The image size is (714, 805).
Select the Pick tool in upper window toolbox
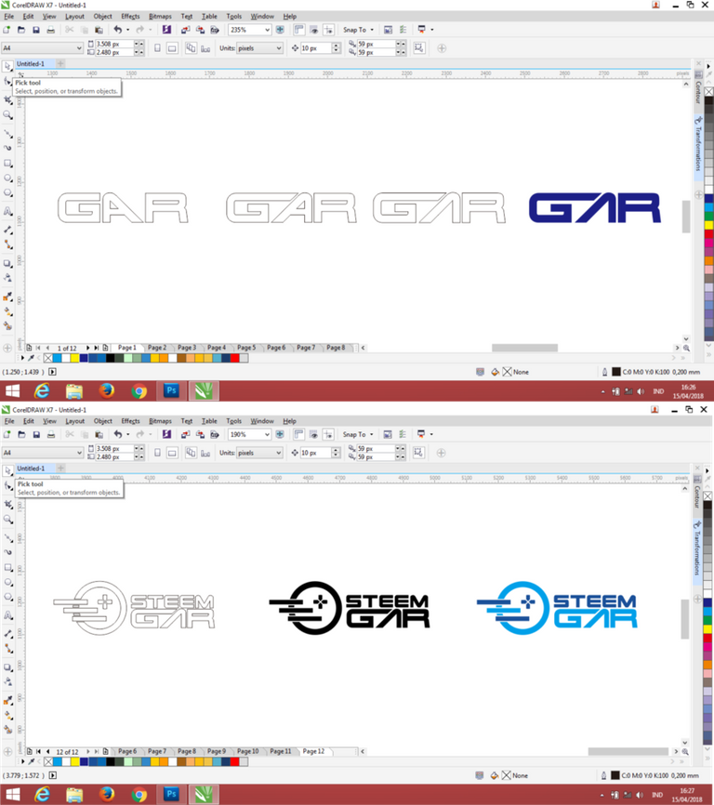click(7, 66)
